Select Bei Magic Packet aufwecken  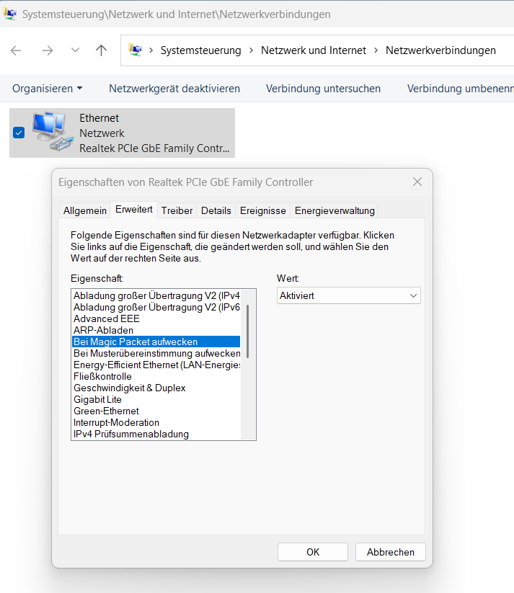156,342
